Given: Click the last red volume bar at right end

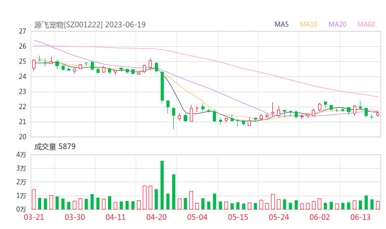Looking at the screenshot, I should tap(378, 205).
